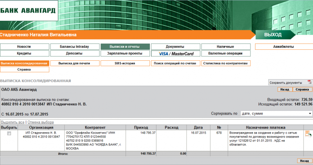This screenshot has width=313, height=165.
Task: Click the Выделить все link
Action: 13,122
